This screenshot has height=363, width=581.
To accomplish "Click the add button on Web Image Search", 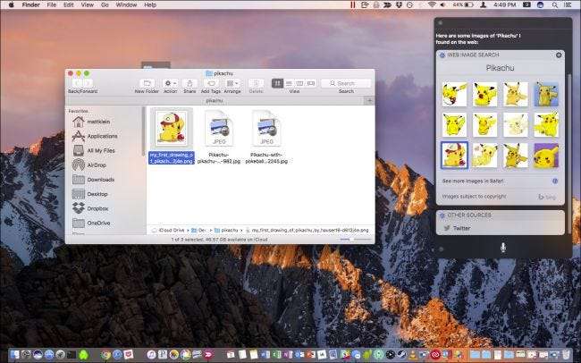I will point(559,55).
